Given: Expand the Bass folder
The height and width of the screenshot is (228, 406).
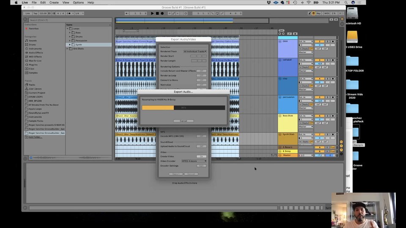Looking at the screenshot, I should pyautogui.click(x=70, y=33).
